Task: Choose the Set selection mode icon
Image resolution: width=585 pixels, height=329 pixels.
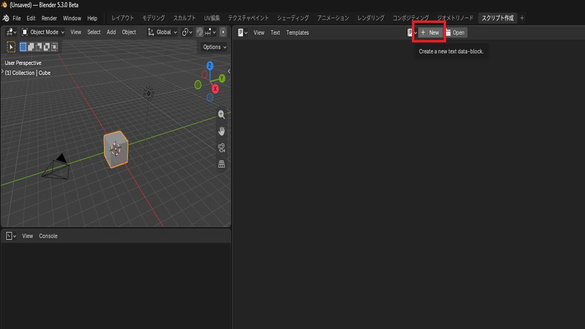Action: click(x=23, y=47)
